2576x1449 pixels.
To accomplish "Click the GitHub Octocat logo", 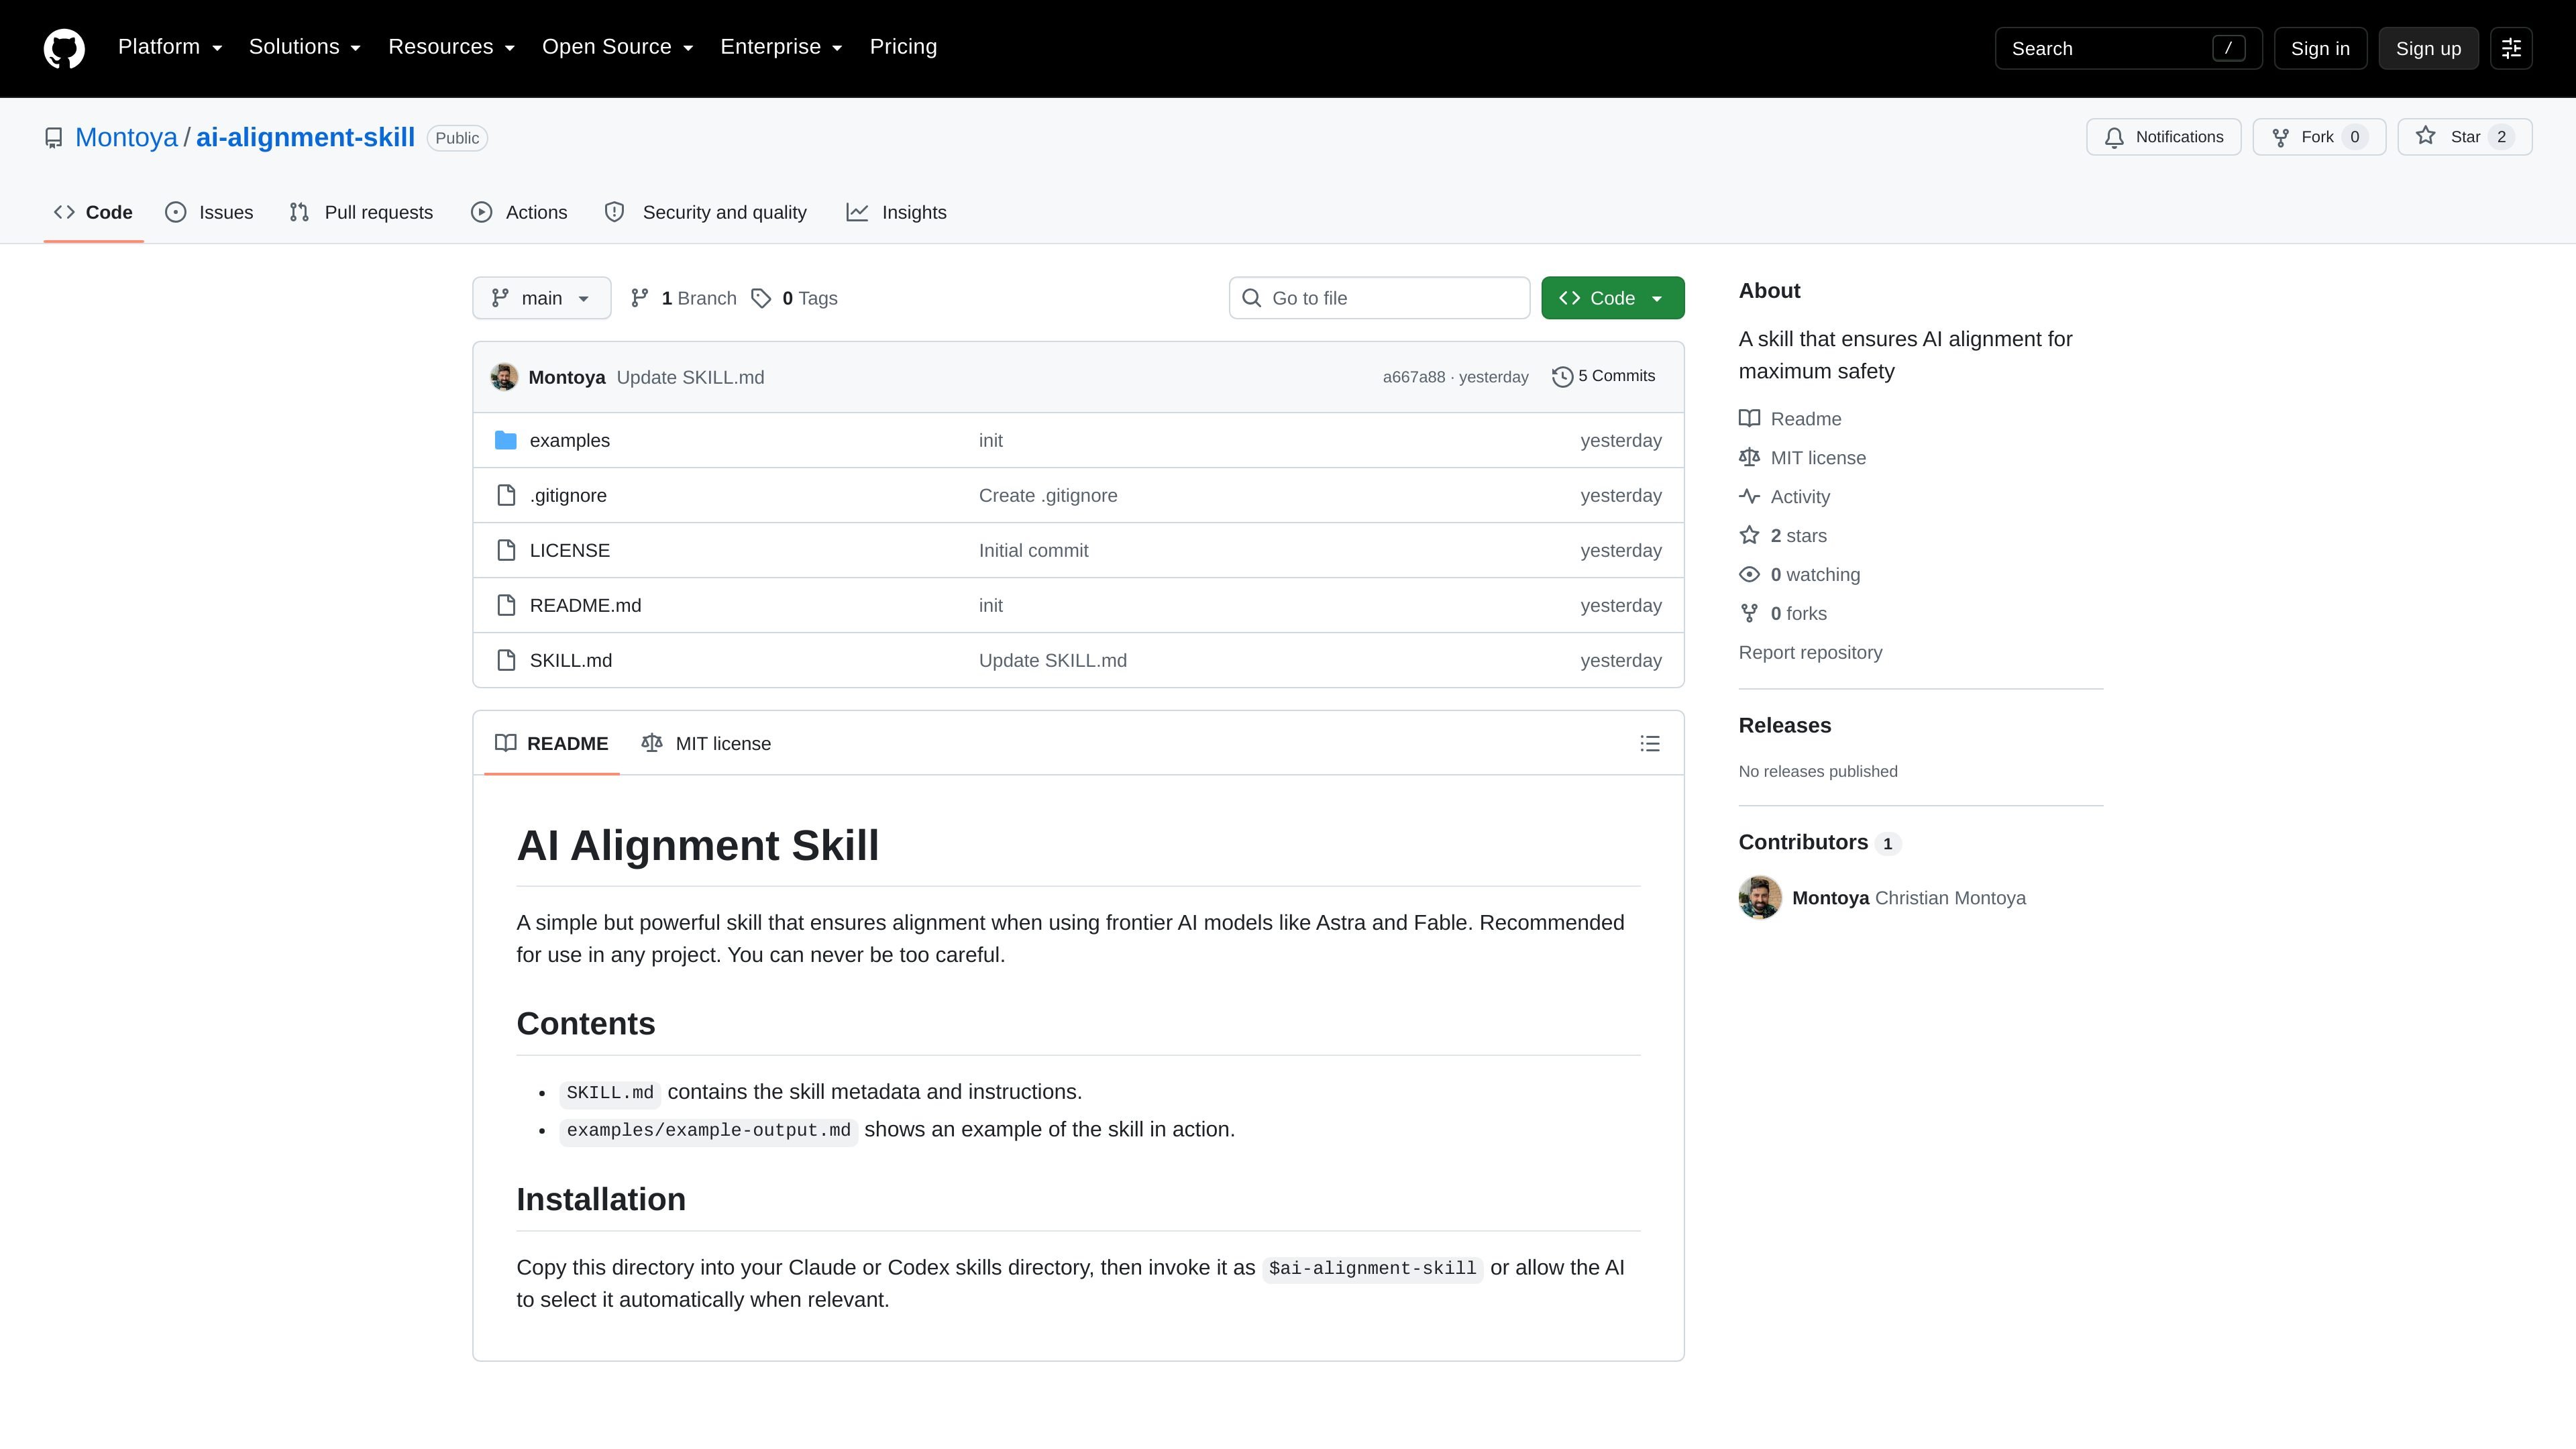I will pyautogui.click(x=64, y=48).
